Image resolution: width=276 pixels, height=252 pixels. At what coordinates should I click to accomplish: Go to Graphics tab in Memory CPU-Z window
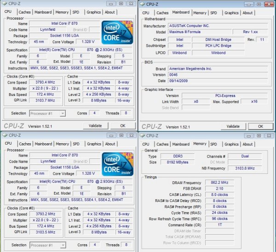(x=231, y=144)
